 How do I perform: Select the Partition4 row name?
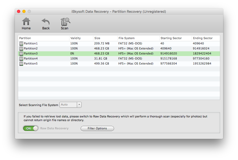[x=31, y=58]
